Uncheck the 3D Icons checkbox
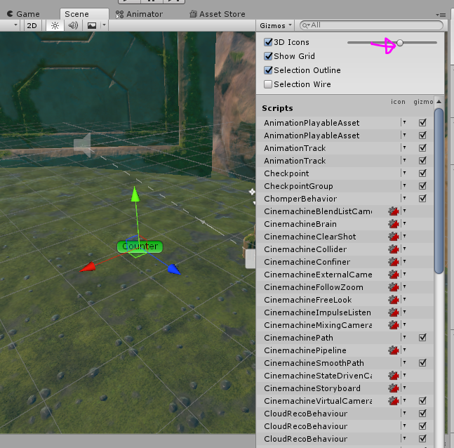The height and width of the screenshot is (448, 454). (x=268, y=42)
